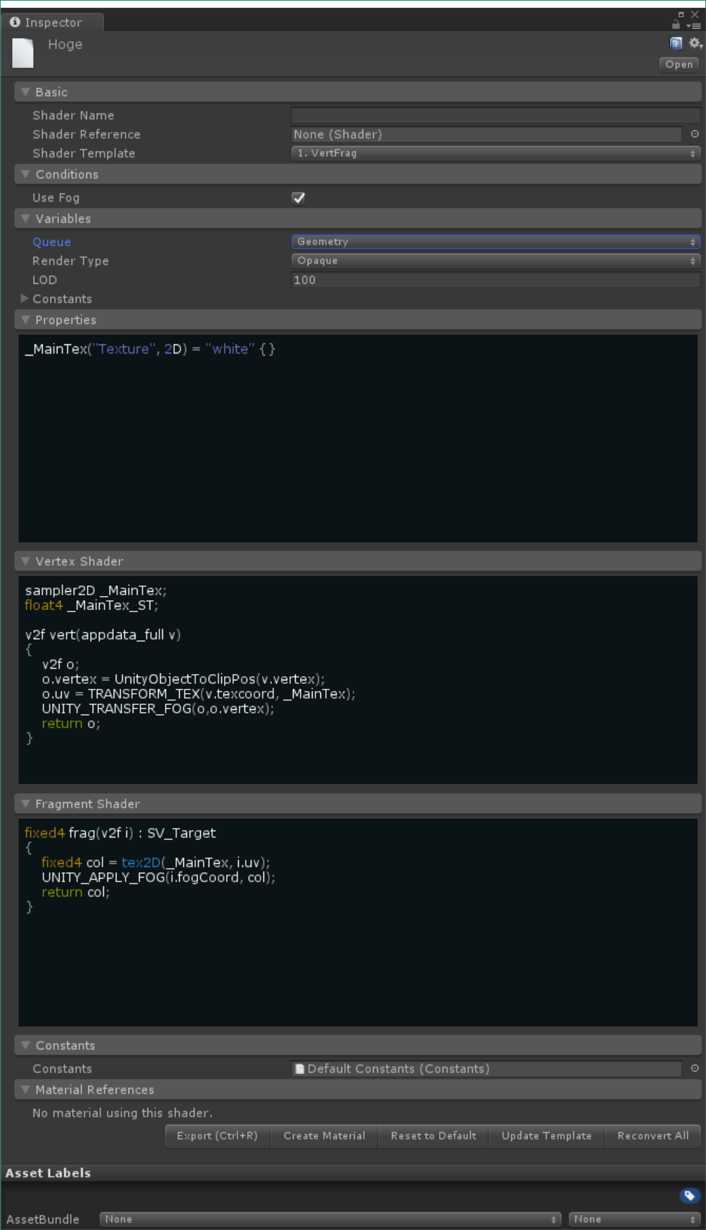The width and height of the screenshot is (706, 1230).
Task: Open the gear settings menu for Hoge
Action: (x=695, y=44)
